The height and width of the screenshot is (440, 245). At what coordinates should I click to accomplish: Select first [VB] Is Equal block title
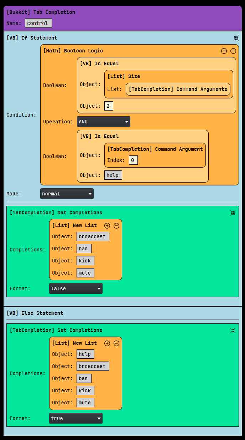99,63
